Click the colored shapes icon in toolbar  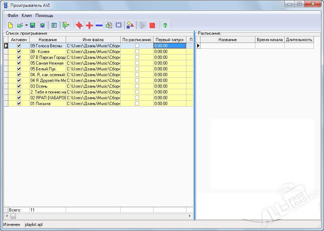130,25
